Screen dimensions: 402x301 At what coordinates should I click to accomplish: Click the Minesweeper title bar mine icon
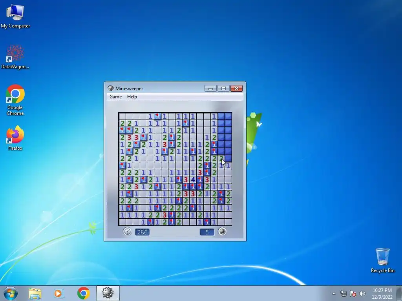pyautogui.click(x=110, y=88)
